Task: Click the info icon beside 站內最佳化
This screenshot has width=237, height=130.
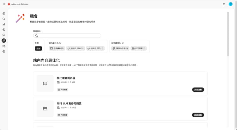Action: pos(60,43)
